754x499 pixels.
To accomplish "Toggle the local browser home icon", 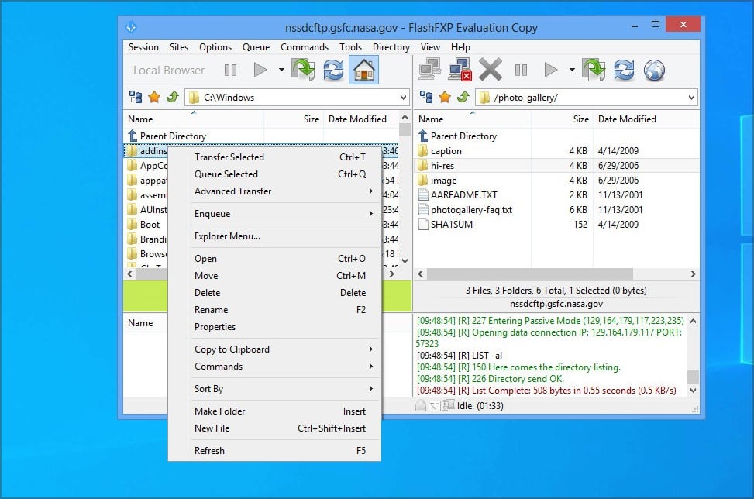I will pos(363,71).
